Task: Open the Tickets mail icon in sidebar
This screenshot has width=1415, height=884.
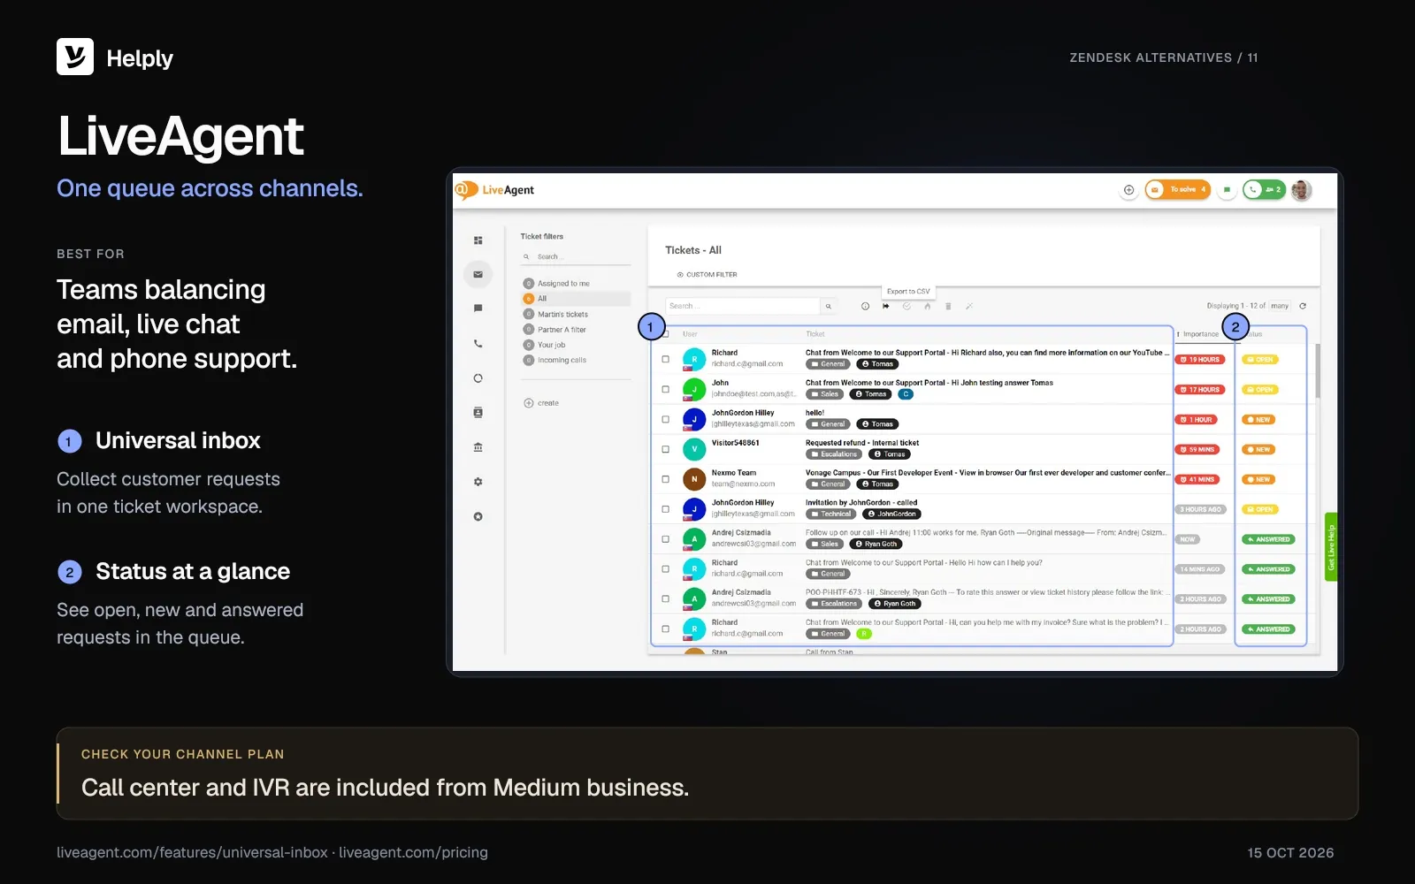Action: point(478,274)
